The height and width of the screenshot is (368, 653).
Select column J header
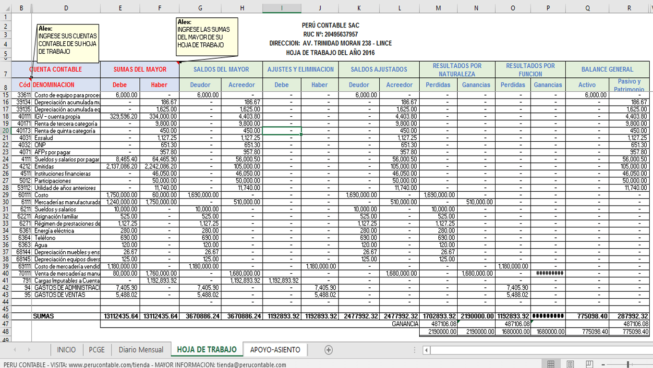pos(319,8)
